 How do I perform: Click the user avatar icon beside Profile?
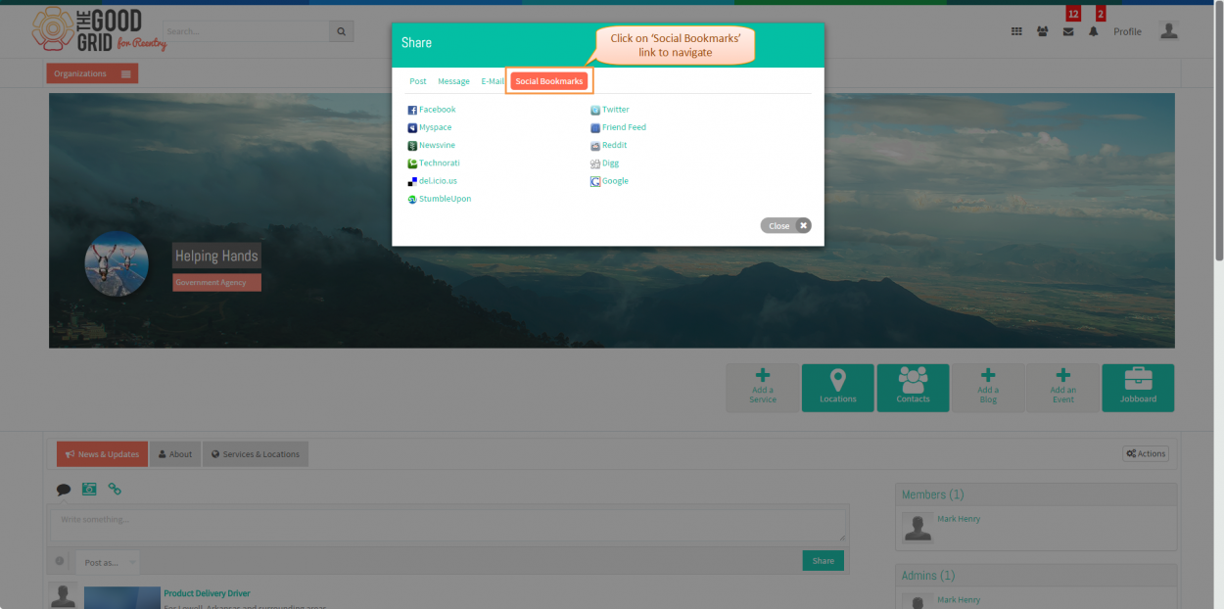pos(1168,30)
